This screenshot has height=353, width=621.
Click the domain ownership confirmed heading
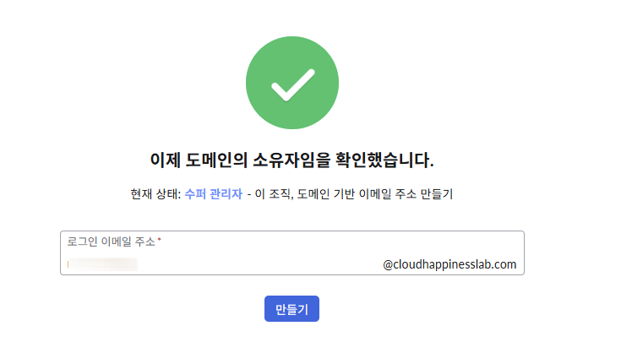tap(291, 160)
